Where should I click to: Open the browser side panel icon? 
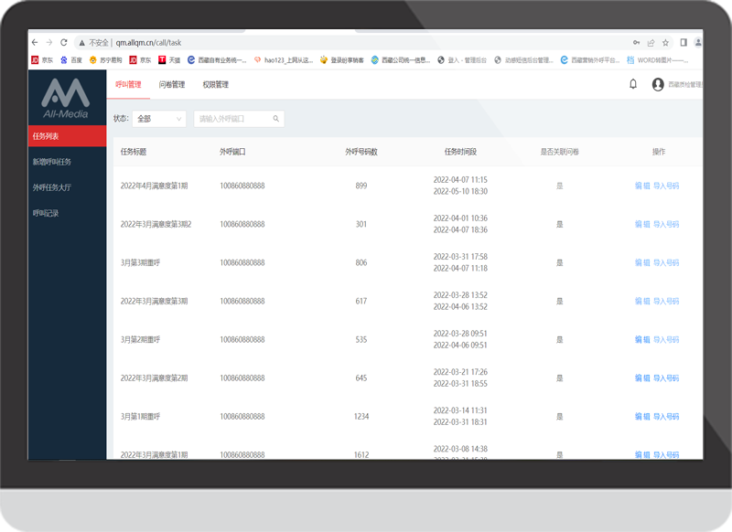(x=684, y=42)
